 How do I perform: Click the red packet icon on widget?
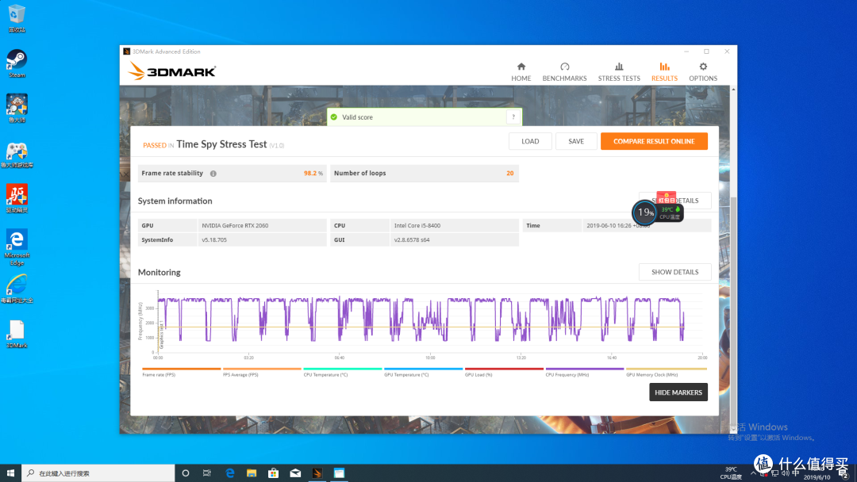click(x=667, y=197)
